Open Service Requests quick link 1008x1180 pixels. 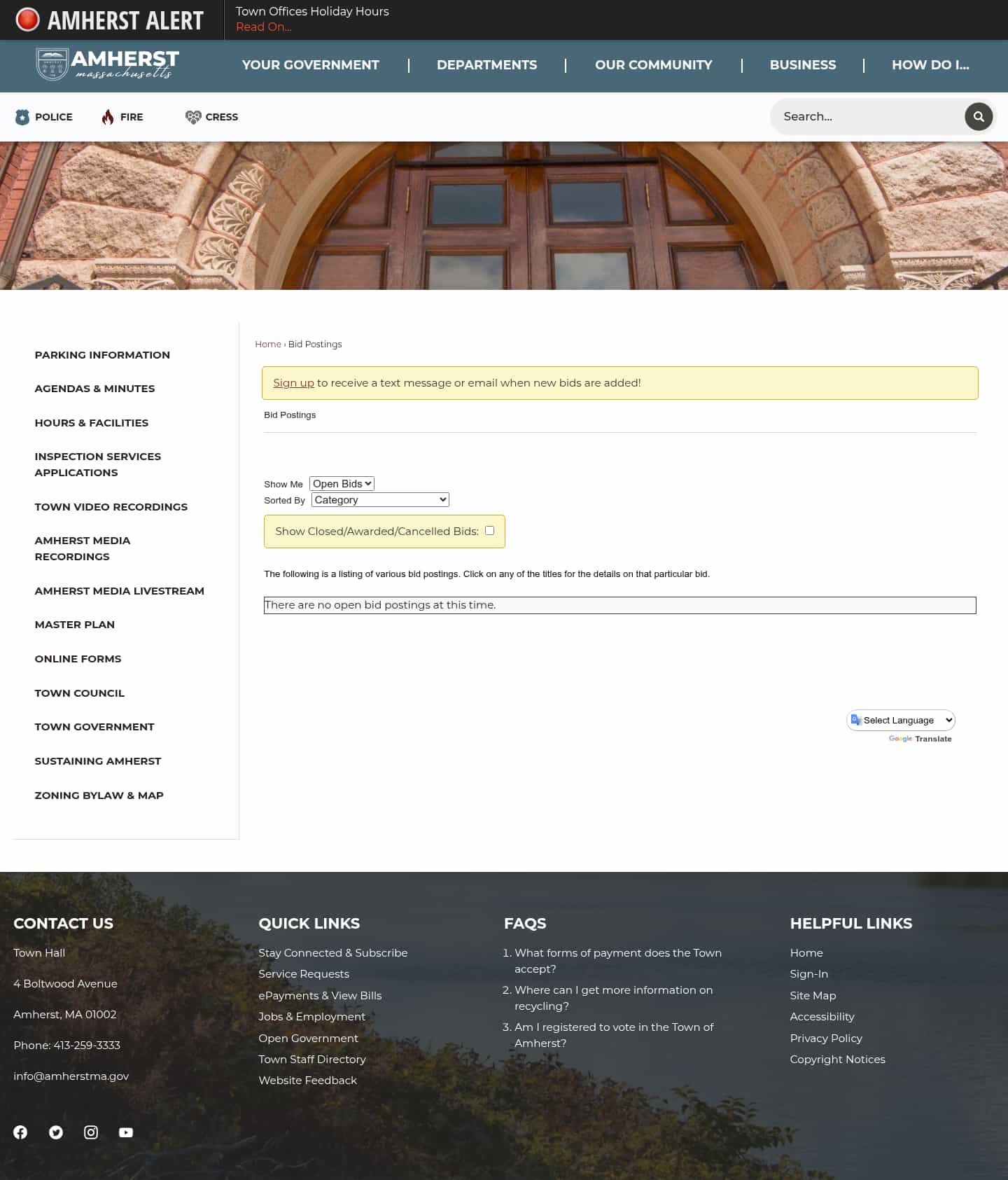coord(304,973)
